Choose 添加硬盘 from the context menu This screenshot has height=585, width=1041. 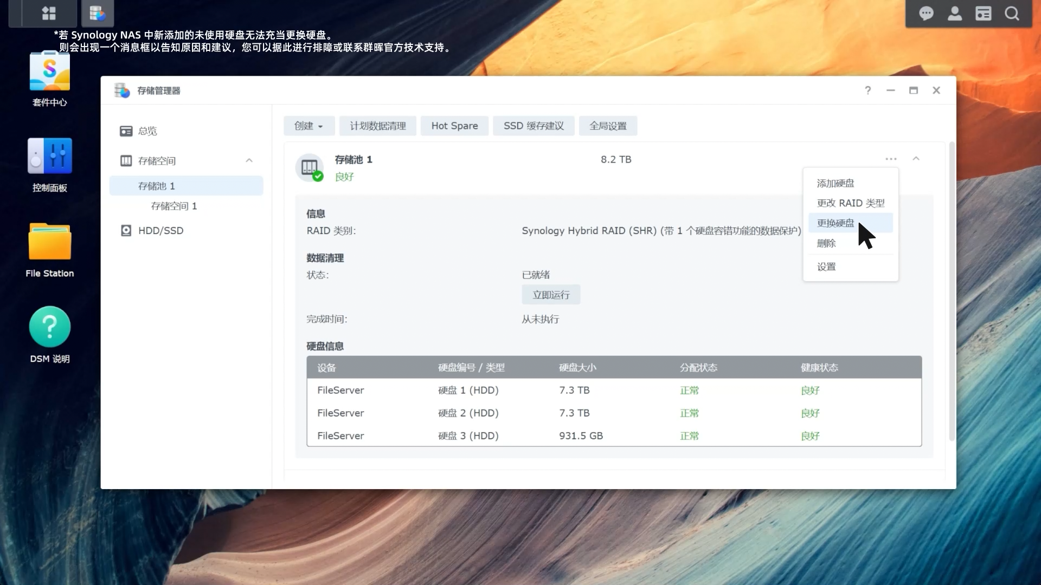pos(850,183)
